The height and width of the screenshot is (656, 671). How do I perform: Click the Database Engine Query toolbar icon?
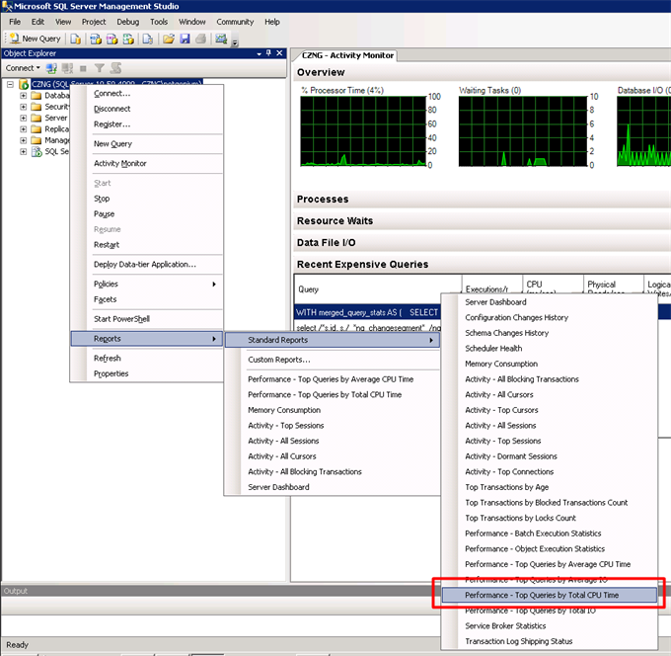coord(76,39)
